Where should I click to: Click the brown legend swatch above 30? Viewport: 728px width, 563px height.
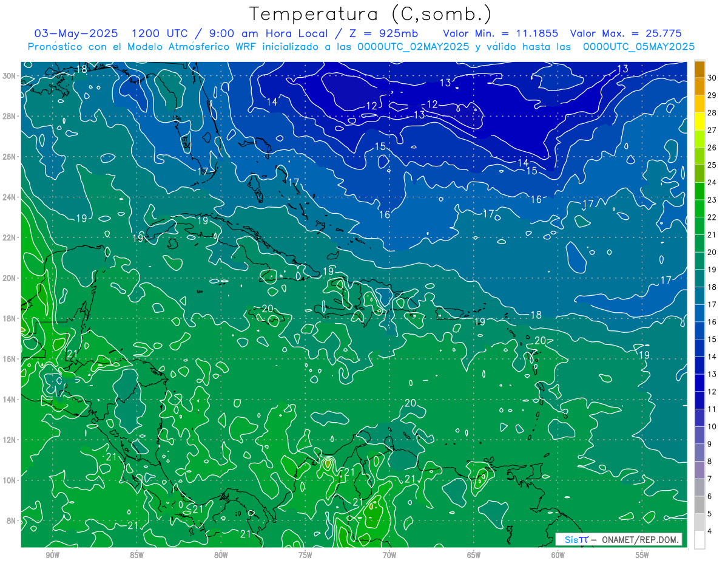click(699, 69)
